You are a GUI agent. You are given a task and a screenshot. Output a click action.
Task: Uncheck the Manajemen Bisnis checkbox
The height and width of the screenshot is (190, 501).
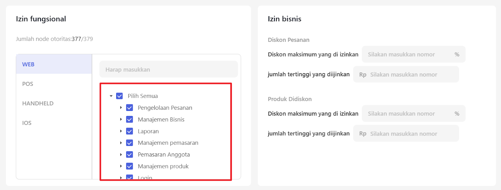tap(129, 119)
